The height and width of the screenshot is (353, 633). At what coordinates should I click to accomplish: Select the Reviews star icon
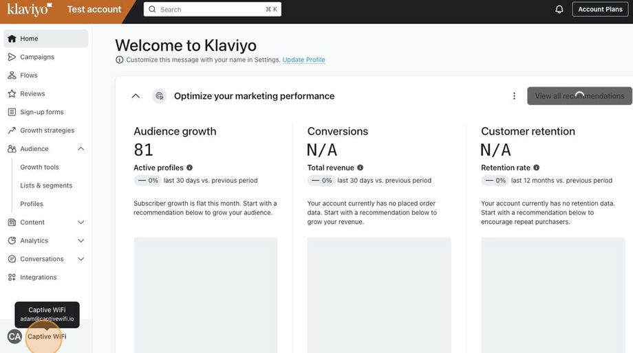pyautogui.click(x=12, y=94)
